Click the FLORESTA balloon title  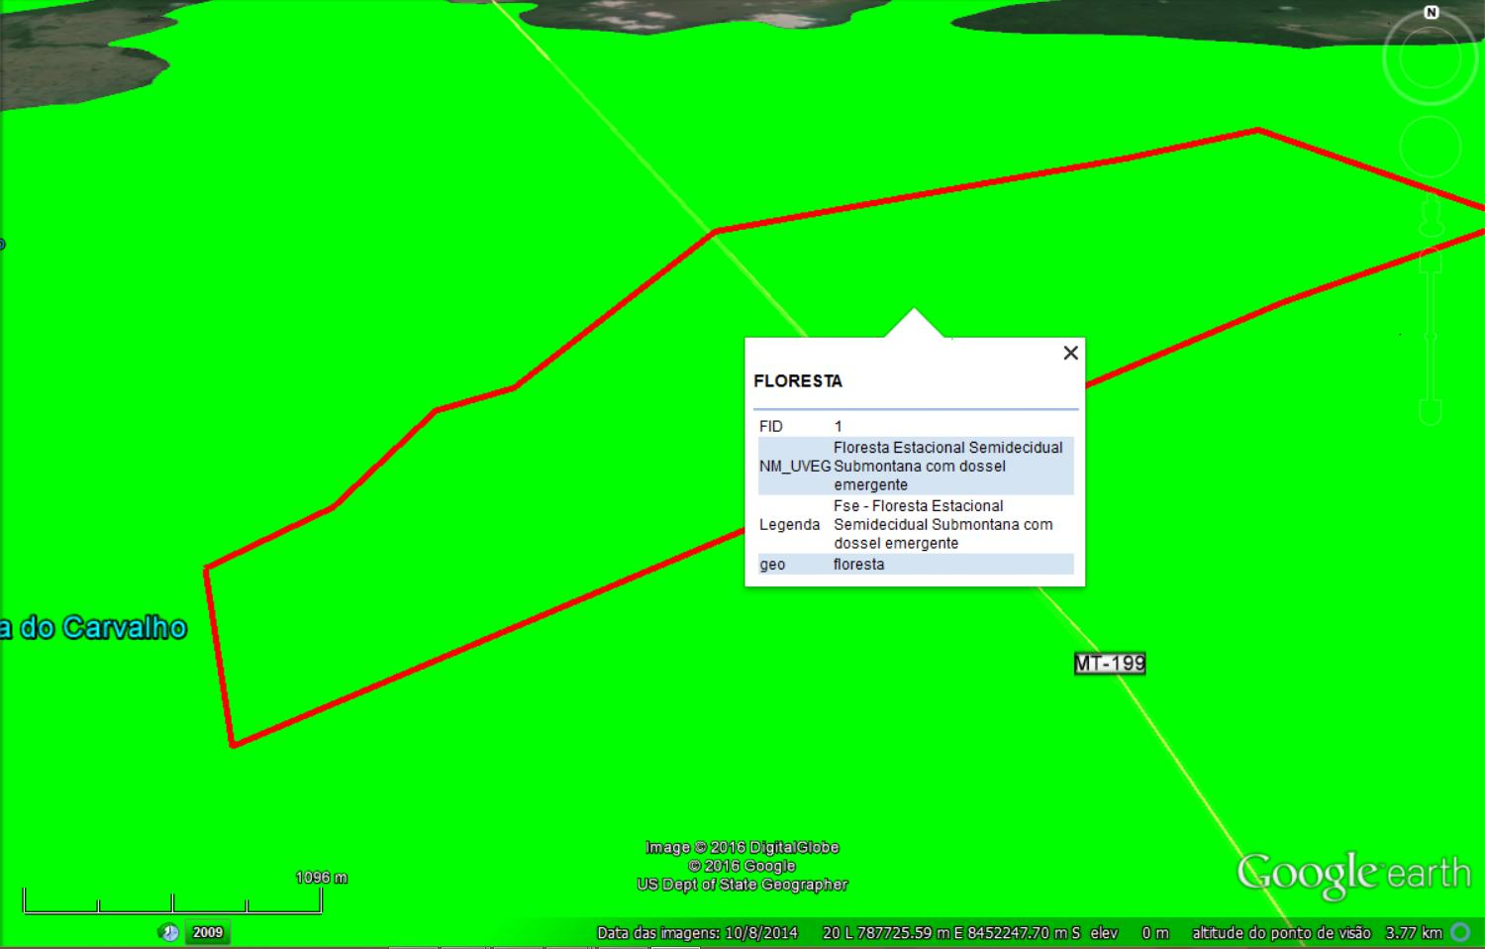(798, 381)
